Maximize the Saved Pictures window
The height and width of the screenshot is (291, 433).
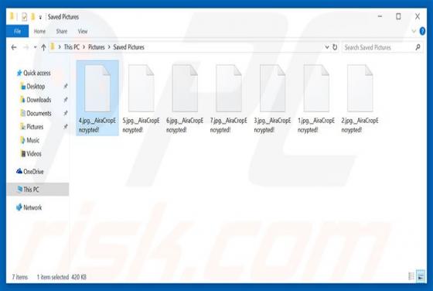(398, 16)
